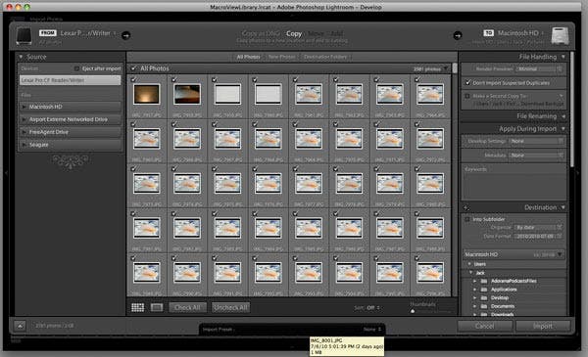The height and width of the screenshot is (357, 588).
Task: Select Copy import mode
Action: 294,33
